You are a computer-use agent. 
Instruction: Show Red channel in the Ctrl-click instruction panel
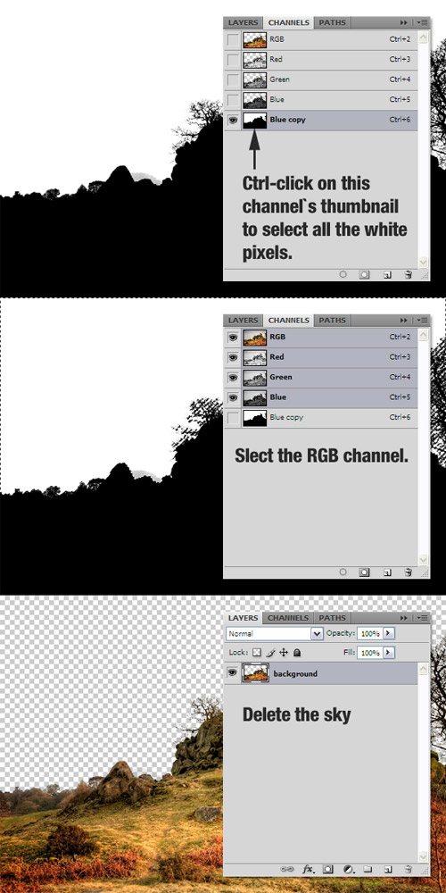click(x=233, y=60)
